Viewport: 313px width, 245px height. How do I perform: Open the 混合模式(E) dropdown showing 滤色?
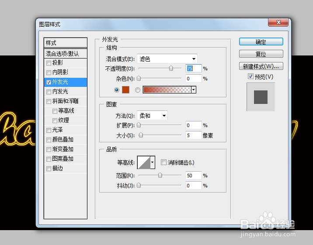point(167,59)
